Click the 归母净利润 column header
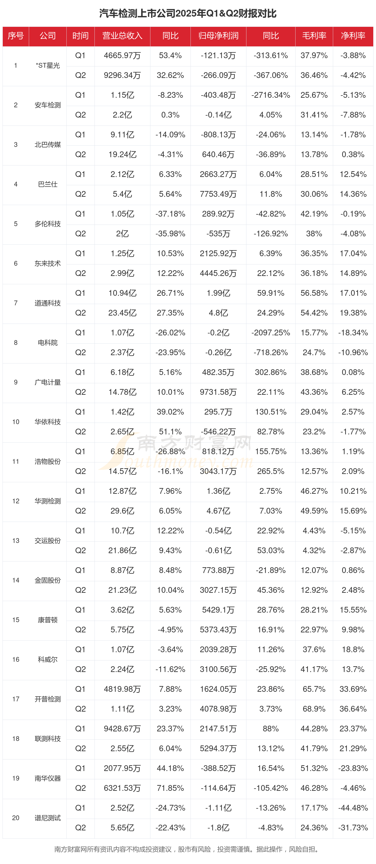 pos(218,36)
